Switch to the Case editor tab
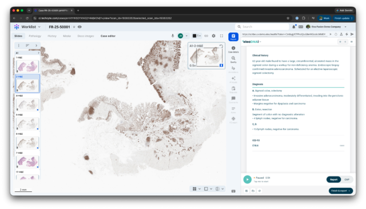 [x=108, y=36]
